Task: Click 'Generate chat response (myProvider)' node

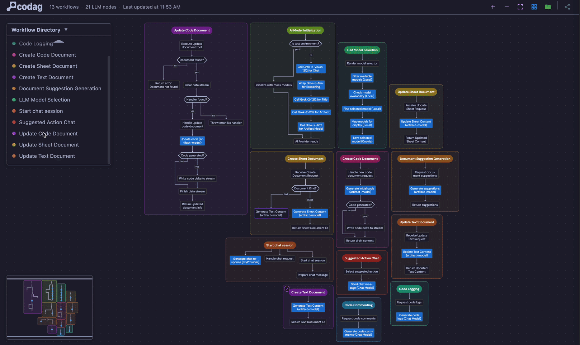Action: coord(245,260)
